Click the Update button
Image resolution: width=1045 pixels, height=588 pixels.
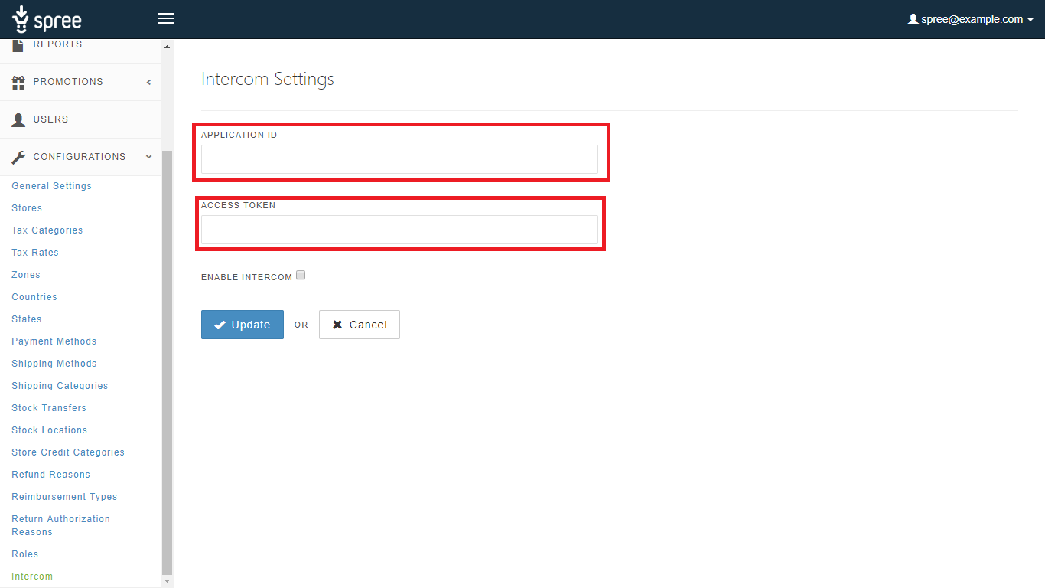coord(243,325)
